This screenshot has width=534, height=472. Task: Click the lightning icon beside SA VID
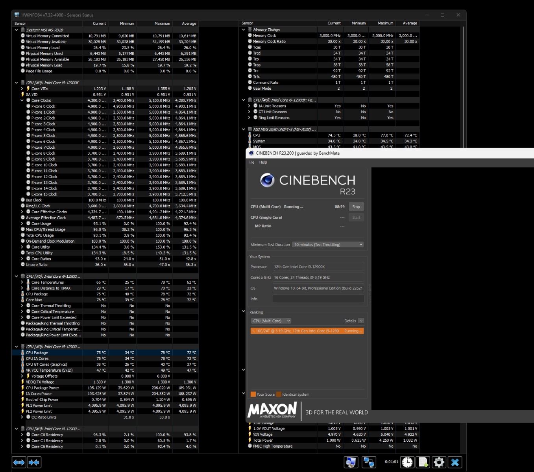(x=22, y=94)
